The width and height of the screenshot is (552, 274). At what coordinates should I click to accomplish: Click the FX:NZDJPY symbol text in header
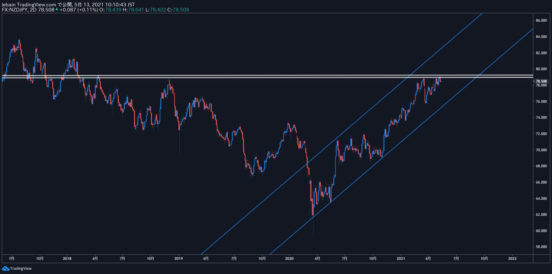14,10
